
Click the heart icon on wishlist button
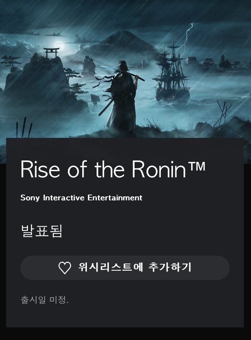coord(65,268)
